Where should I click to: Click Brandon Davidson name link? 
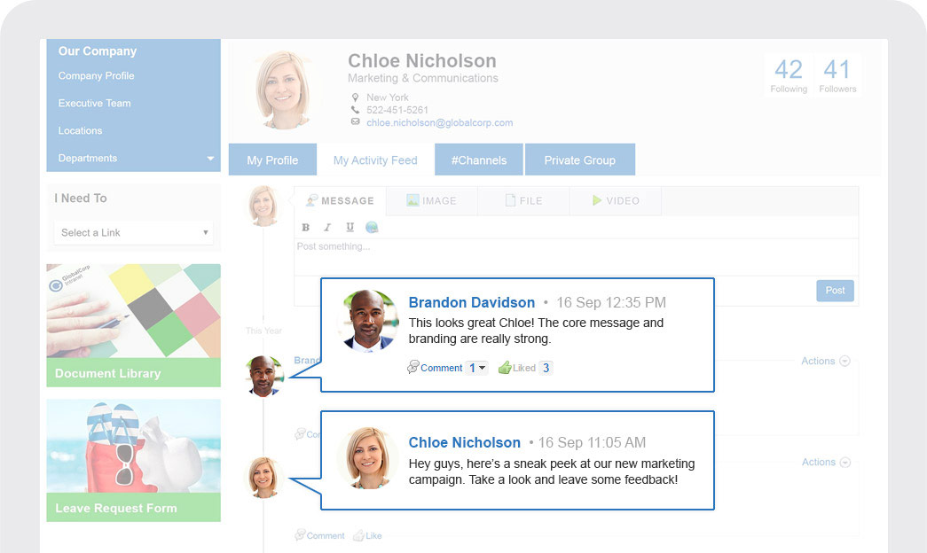[472, 302]
